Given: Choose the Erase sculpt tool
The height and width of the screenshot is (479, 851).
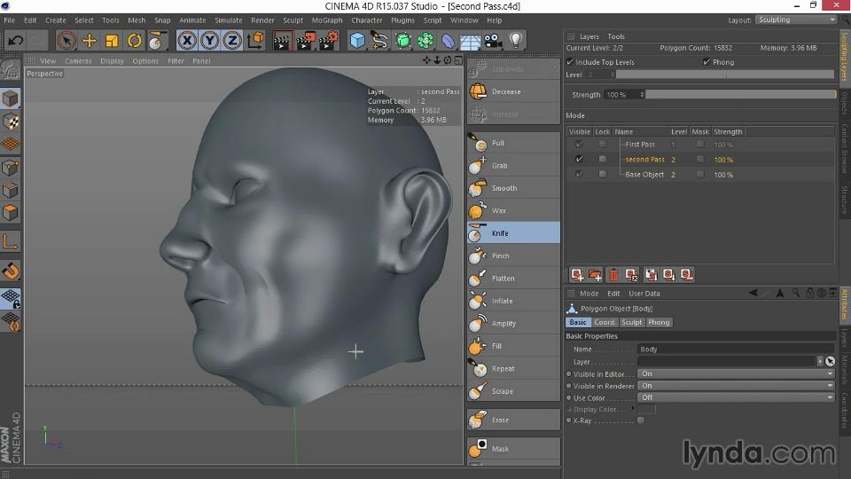Looking at the screenshot, I should coord(500,420).
